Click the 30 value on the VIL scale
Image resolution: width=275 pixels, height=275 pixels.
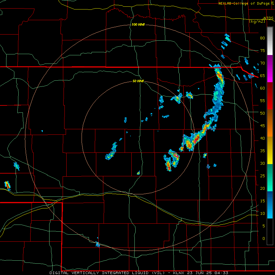pyautogui.click(x=262, y=163)
